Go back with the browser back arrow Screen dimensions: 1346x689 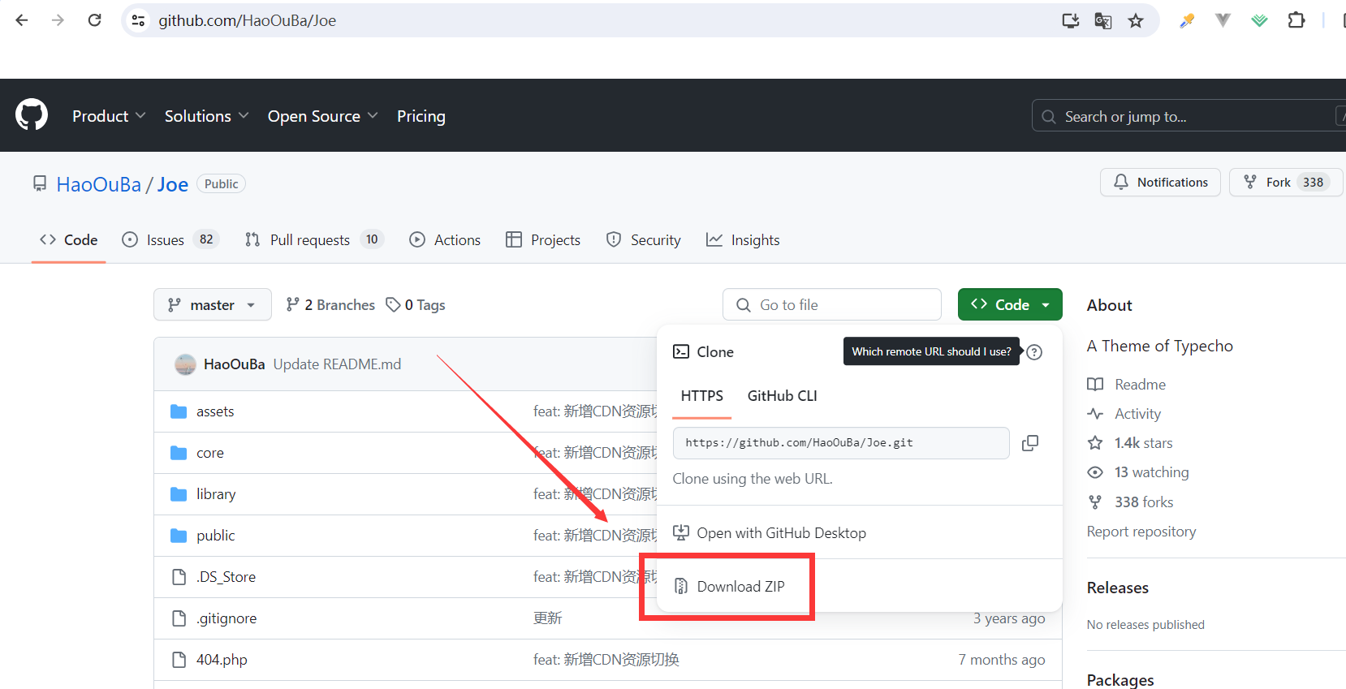click(x=22, y=20)
